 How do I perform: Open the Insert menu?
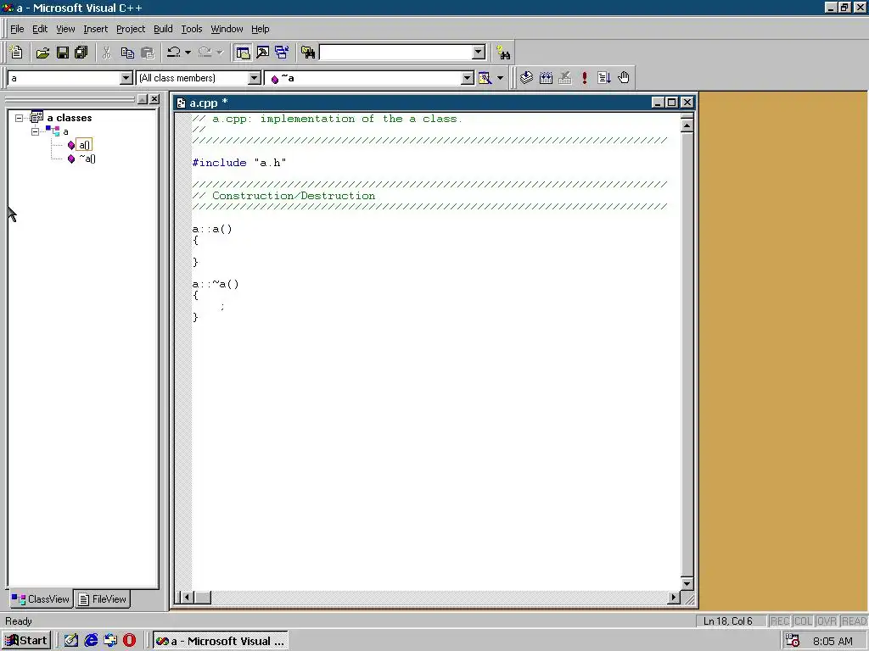click(x=95, y=29)
